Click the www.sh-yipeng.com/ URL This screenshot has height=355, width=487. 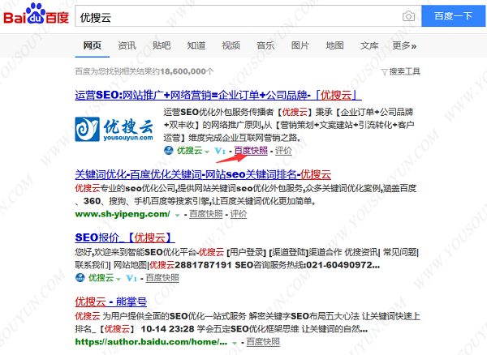point(123,214)
